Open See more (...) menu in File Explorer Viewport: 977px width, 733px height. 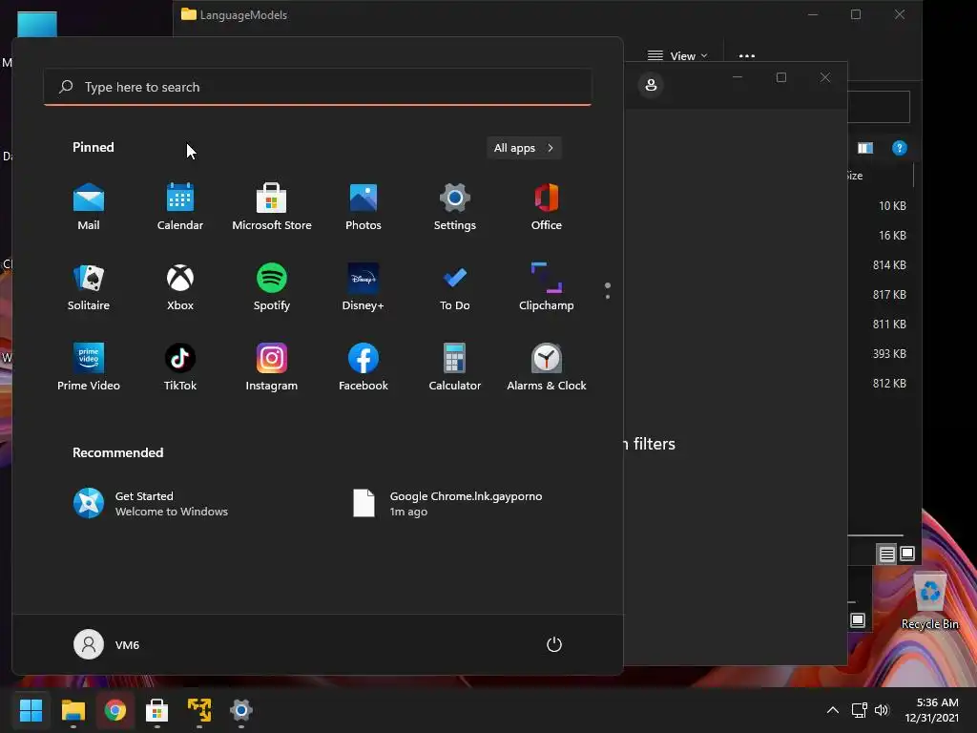coord(746,56)
